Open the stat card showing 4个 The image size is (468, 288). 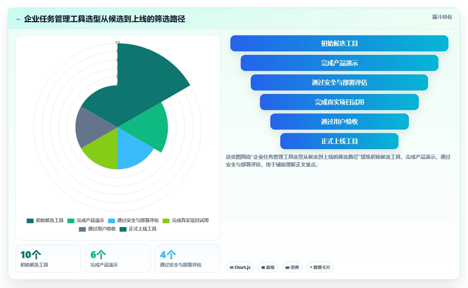pyautogui.click(x=187, y=258)
